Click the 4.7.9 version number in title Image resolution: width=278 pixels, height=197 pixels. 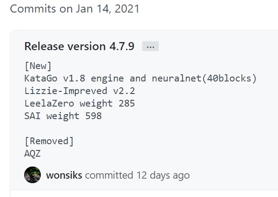(x=122, y=46)
